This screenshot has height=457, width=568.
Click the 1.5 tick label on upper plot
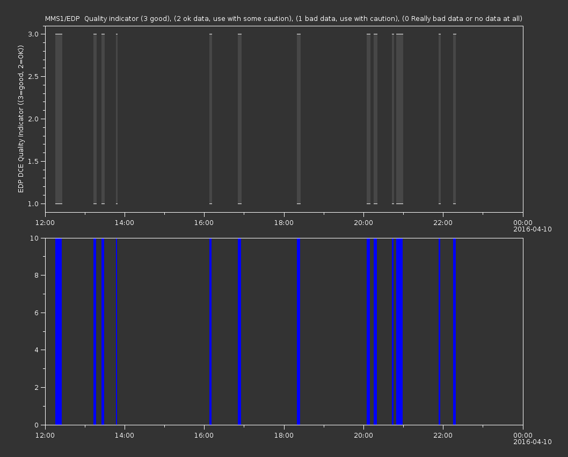[x=33, y=161]
